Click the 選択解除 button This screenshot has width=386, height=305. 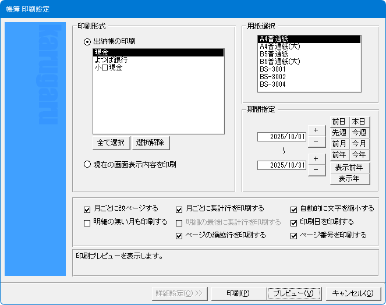pyautogui.click(x=150, y=143)
